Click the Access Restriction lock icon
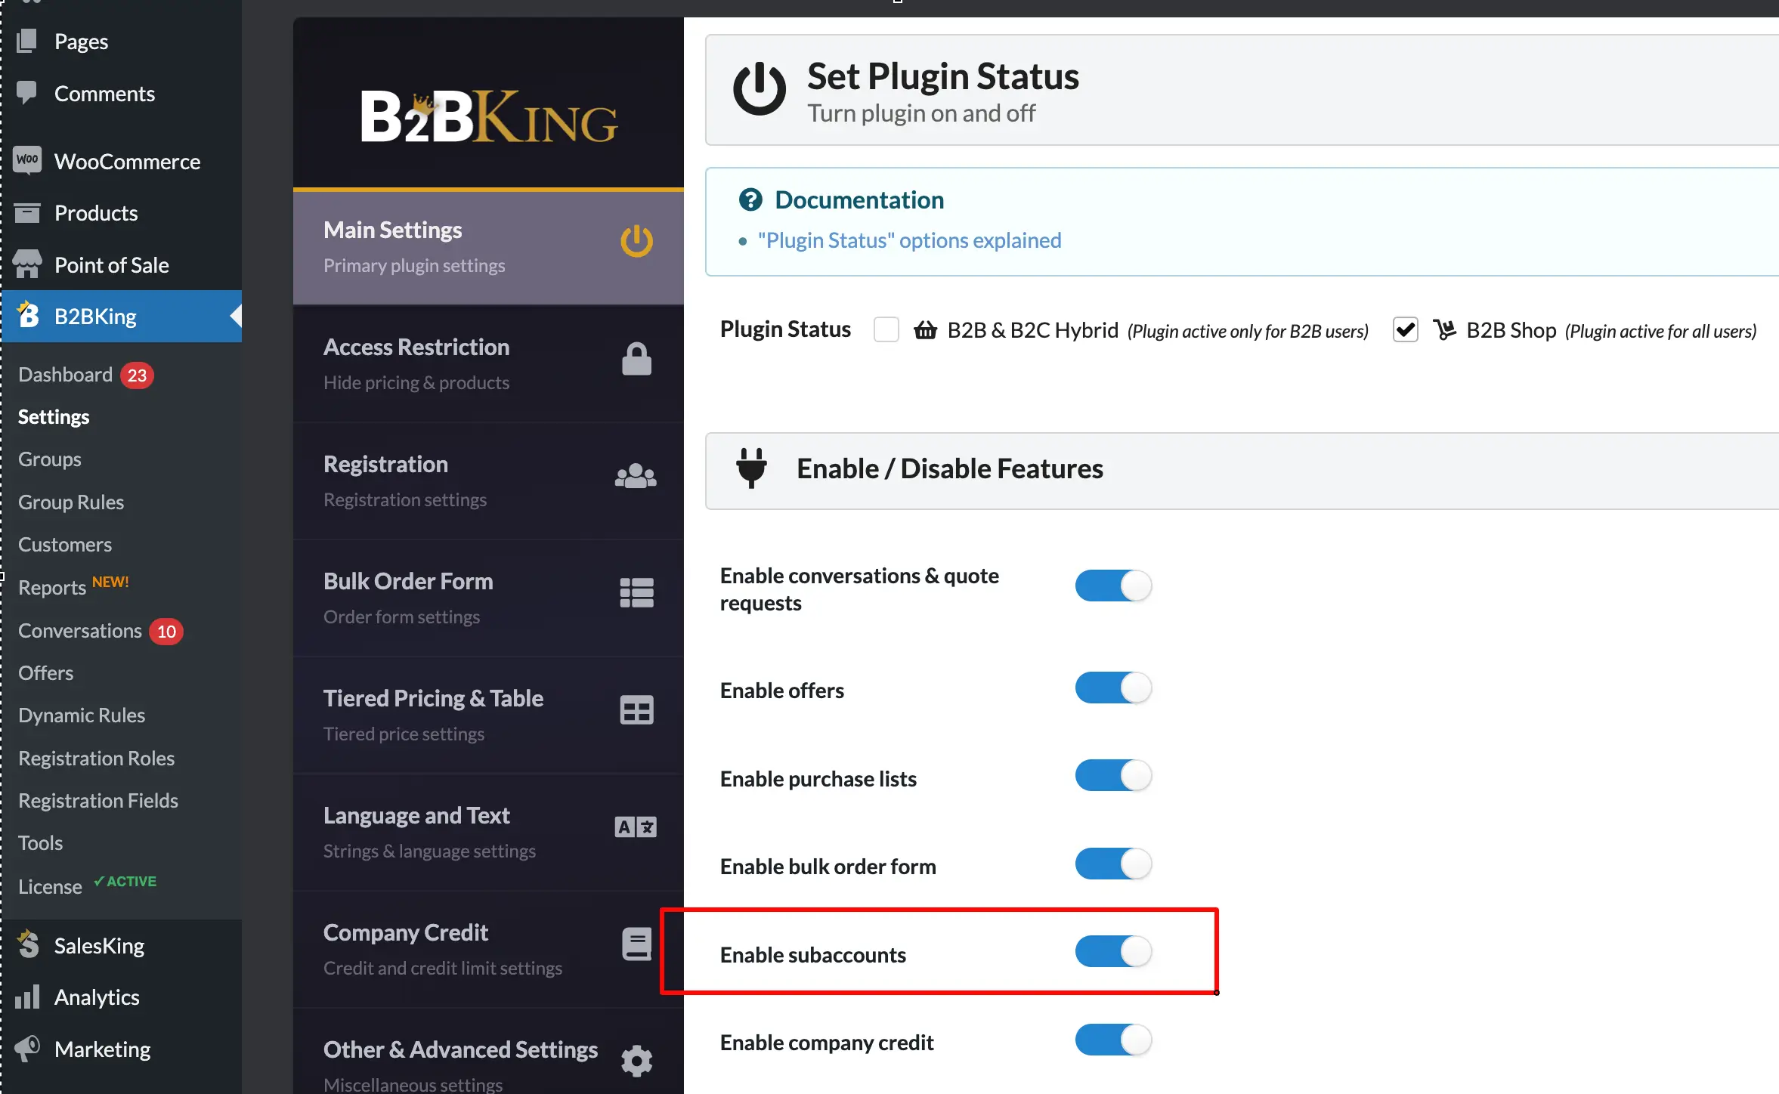This screenshot has height=1094, width=1779. click(636, 359)
